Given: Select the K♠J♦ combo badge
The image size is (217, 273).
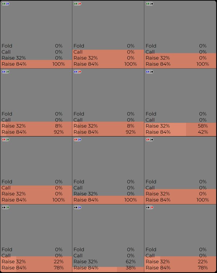Looking at the screenshot, I should coord(77,207).
